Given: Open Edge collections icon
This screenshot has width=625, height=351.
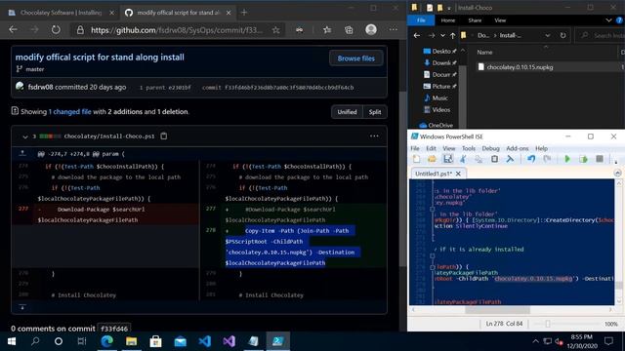Looking at the screenshot, I should 349,30.
